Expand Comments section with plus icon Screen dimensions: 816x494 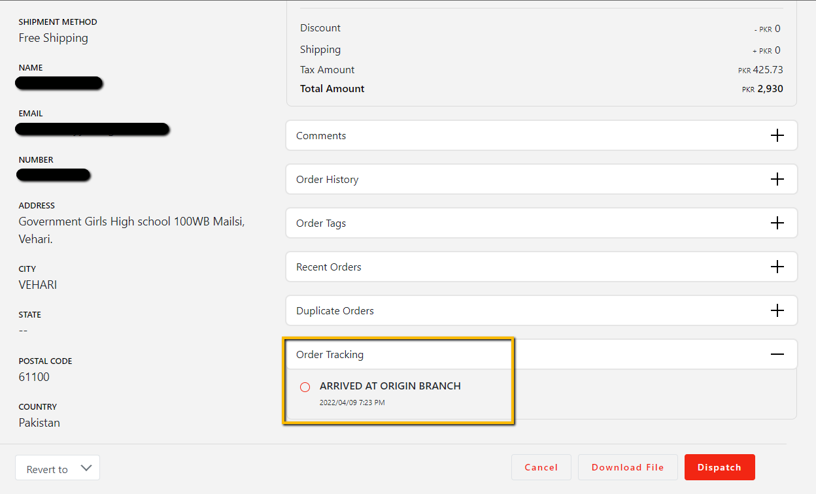pyautogui.click(x=777, y=136)
